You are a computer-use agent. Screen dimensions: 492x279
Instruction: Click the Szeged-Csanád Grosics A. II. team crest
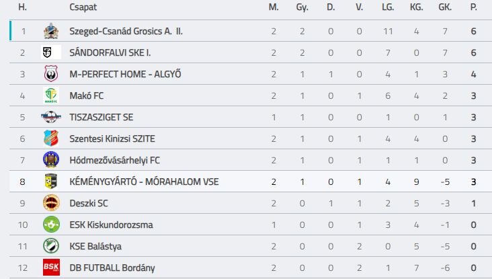(x=51, y=31)
